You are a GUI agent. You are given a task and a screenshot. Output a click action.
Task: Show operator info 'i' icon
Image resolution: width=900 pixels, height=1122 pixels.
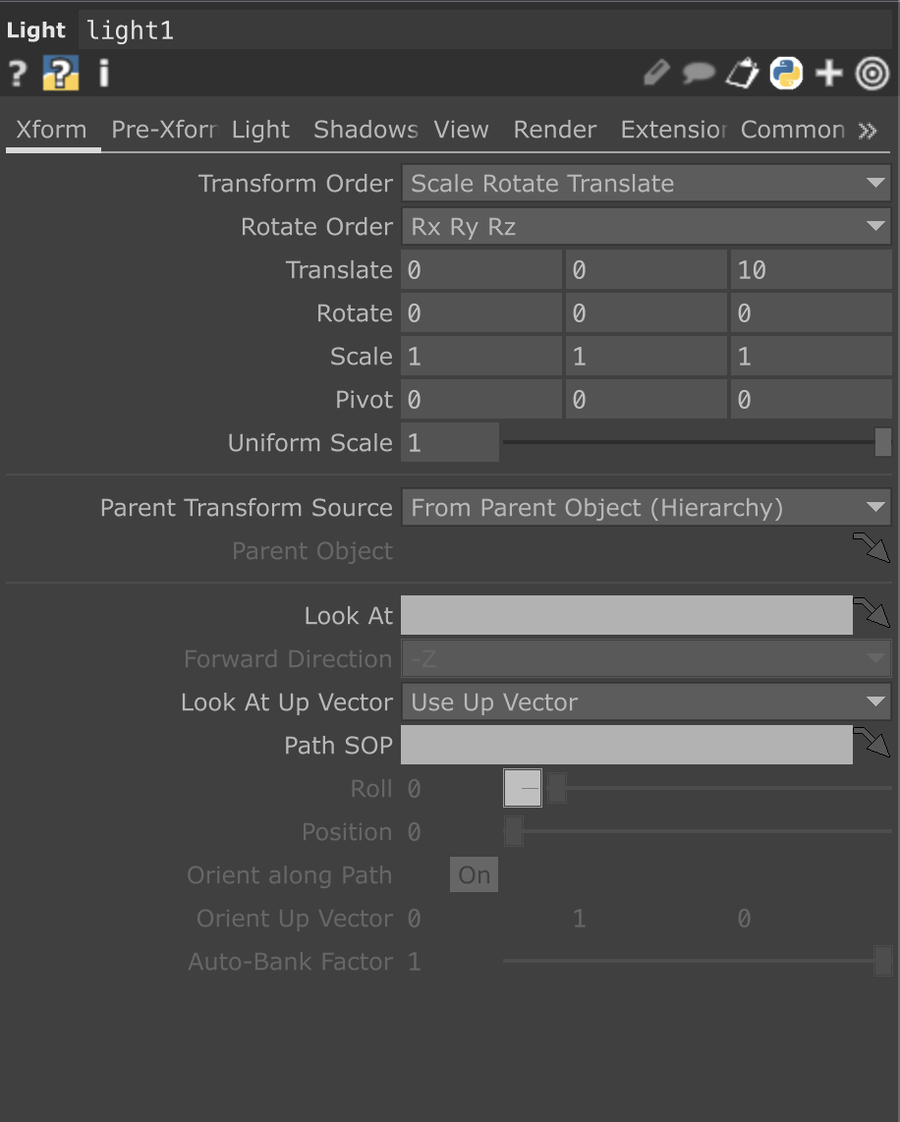pos(104,74)
